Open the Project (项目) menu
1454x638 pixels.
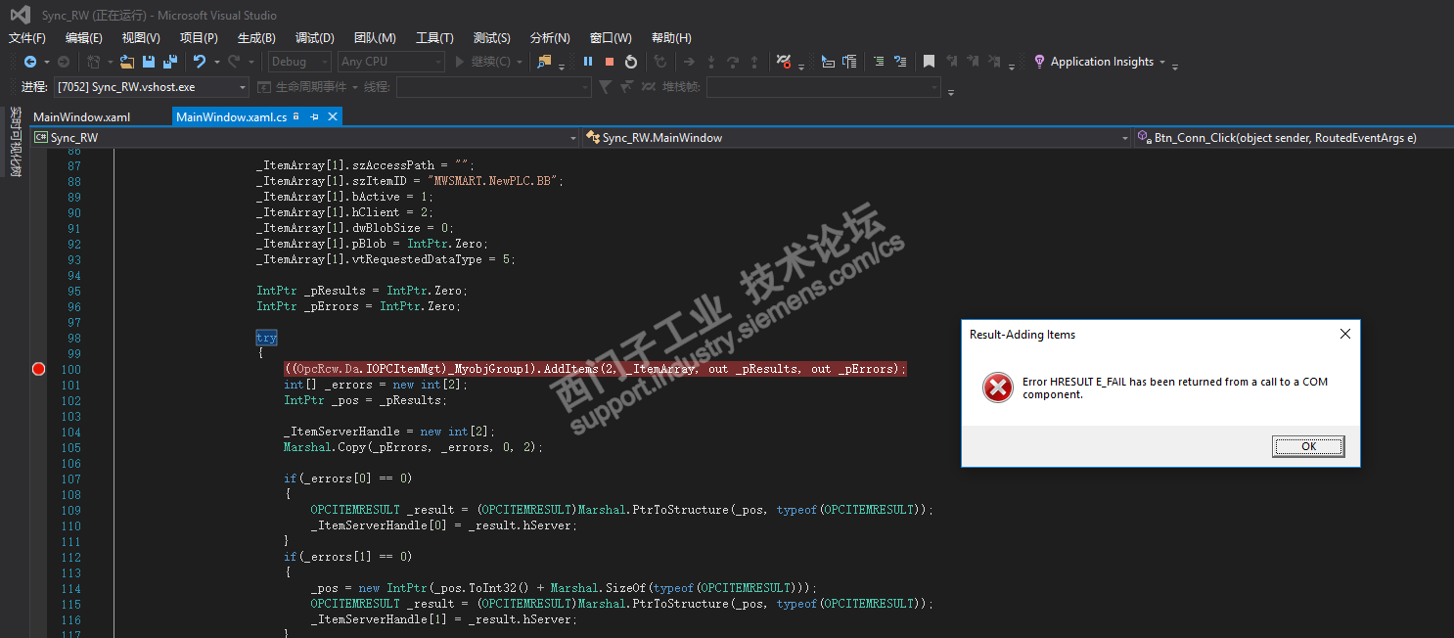click(x=199, y=38)
